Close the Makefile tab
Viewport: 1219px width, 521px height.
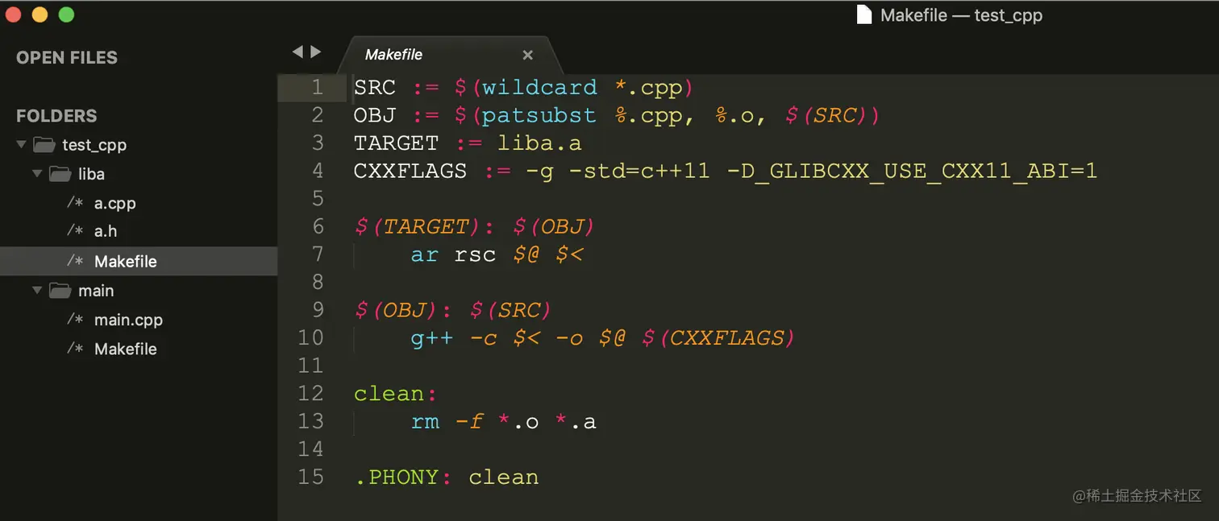click(x=527, y=55)
